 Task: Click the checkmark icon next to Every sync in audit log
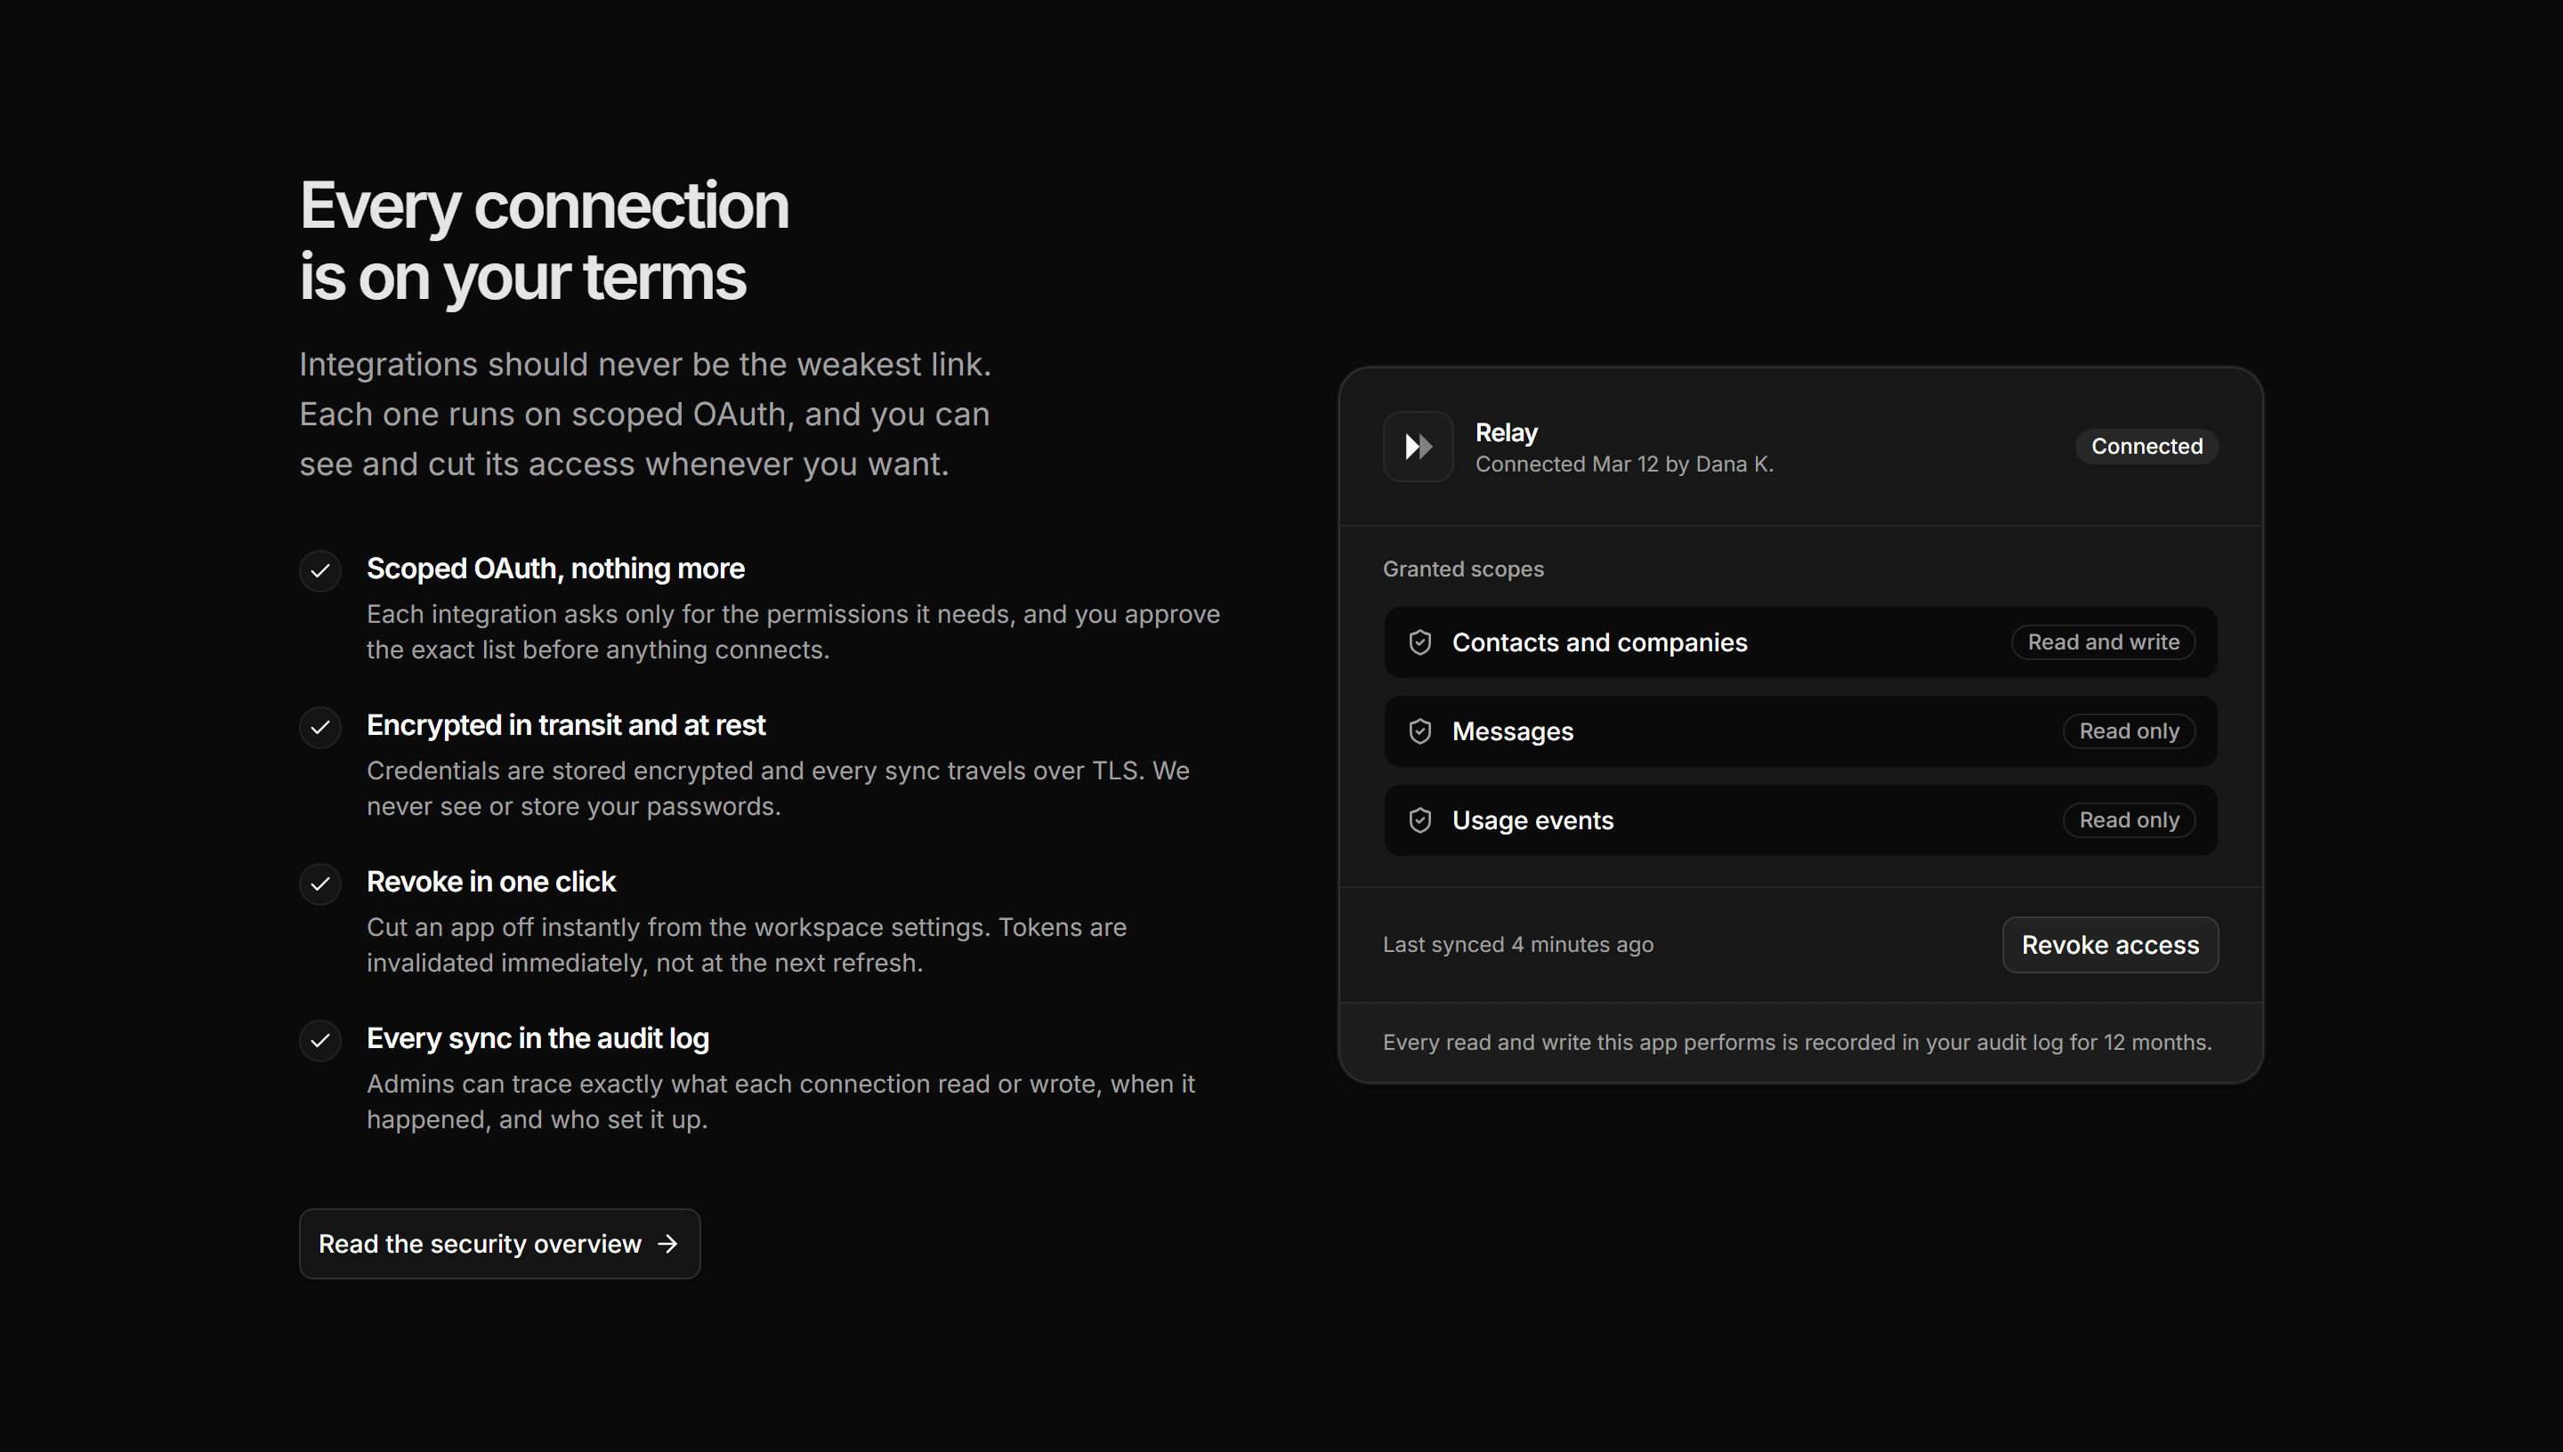coord(320,1040)
